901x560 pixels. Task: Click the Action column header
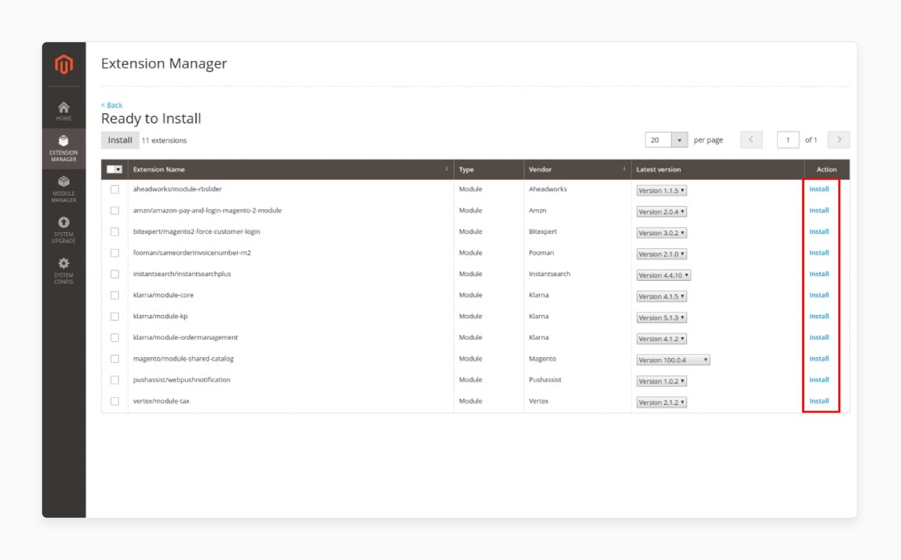pyautogui.click(x=826, y=169)
